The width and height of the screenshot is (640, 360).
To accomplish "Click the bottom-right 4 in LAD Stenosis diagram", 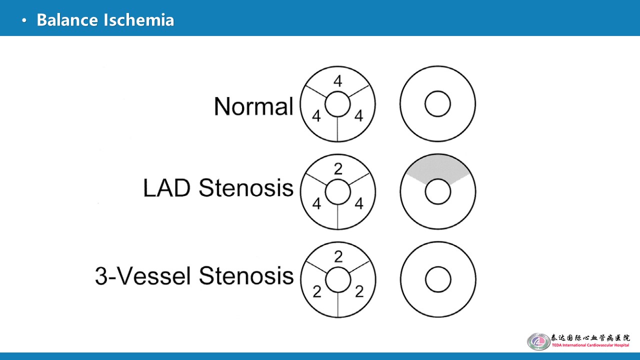I will [358, 204].
